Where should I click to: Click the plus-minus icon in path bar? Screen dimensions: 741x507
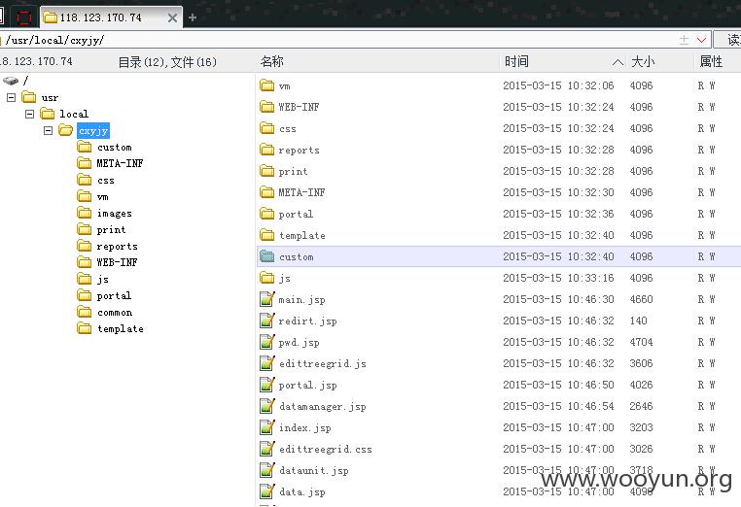pos(684,40)
